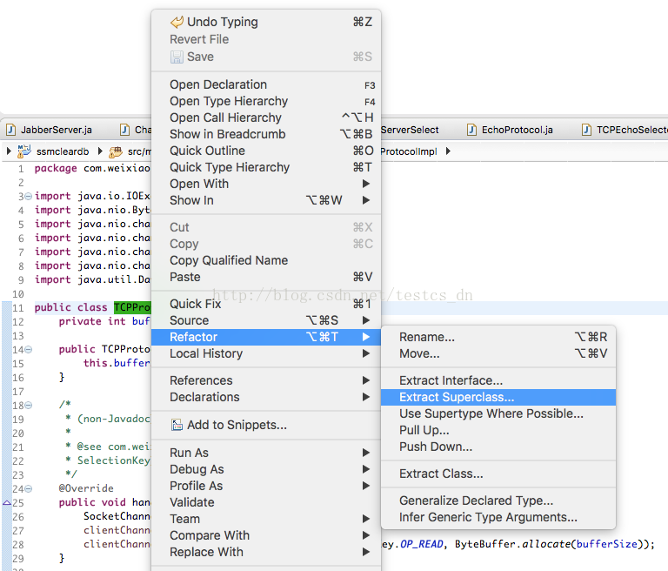
Task: Select Push Down...
Action: (x=498, y=447)
